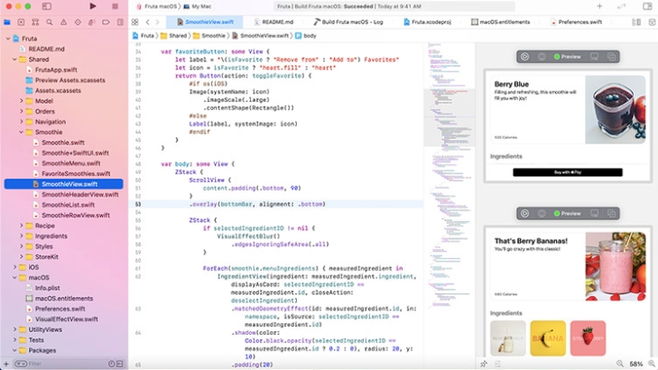The image size is (658, 370).
Task: Add a new file with plus button
Action: coord(6,364)
